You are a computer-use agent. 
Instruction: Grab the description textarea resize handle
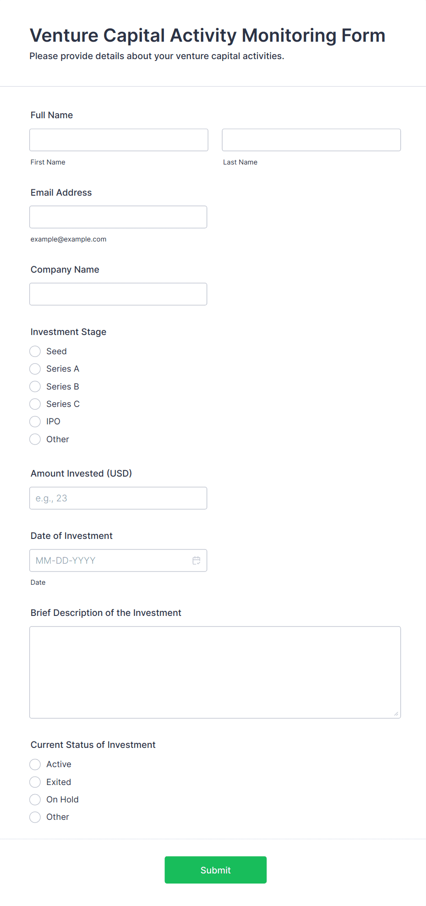coord(396,714)
